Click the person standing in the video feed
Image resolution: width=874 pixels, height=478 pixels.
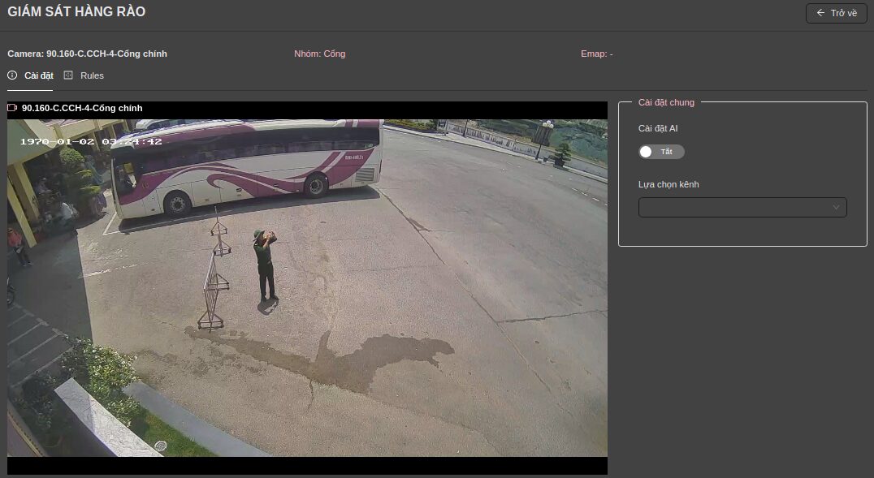(x=264, y=265)
